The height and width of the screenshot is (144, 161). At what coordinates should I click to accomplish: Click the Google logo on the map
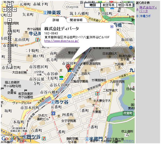tap(9, 139)
